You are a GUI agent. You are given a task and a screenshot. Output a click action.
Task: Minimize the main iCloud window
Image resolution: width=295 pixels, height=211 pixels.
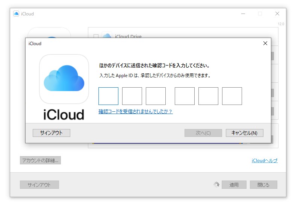[x=243, y=14]
